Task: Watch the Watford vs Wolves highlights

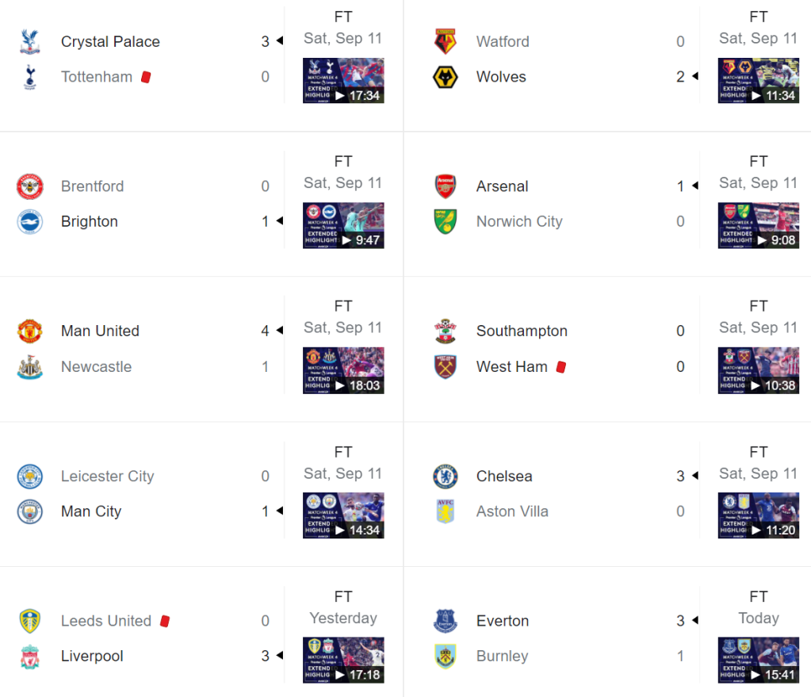Action: [759, 81]
